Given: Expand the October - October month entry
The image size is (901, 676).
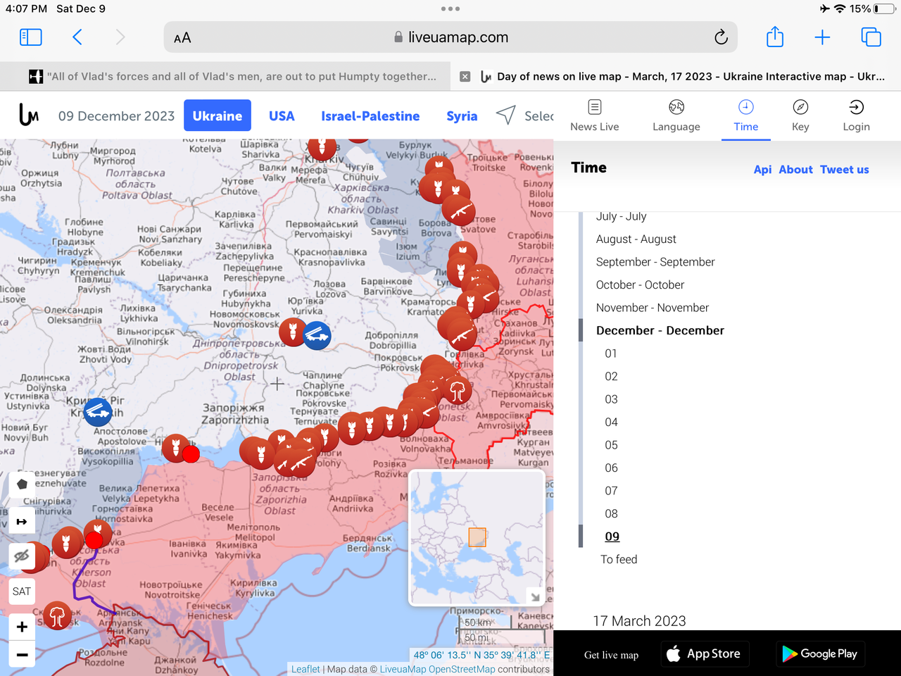Looking at the screenshot, I should 640,285.
